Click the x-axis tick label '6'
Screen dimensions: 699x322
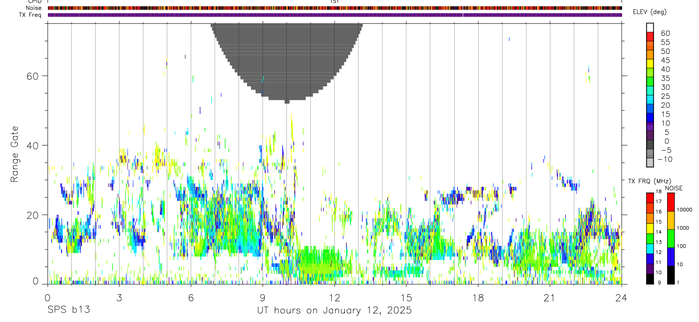[x=191, y=298]
